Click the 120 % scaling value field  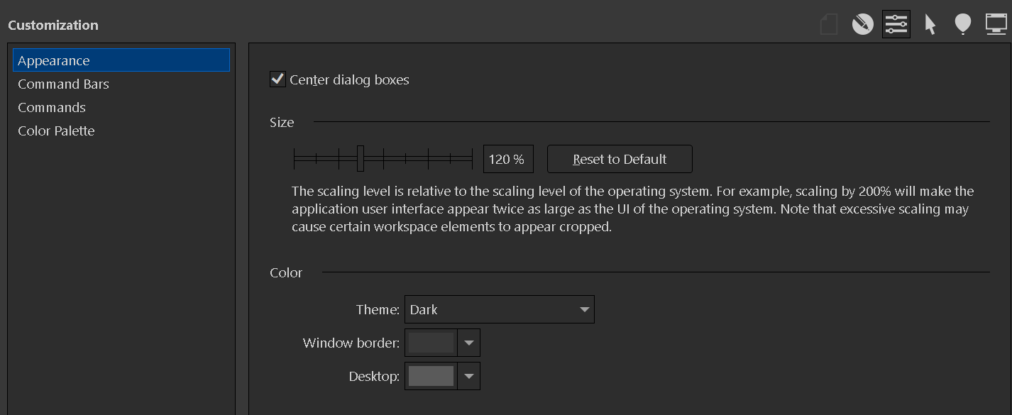[508, 160]
